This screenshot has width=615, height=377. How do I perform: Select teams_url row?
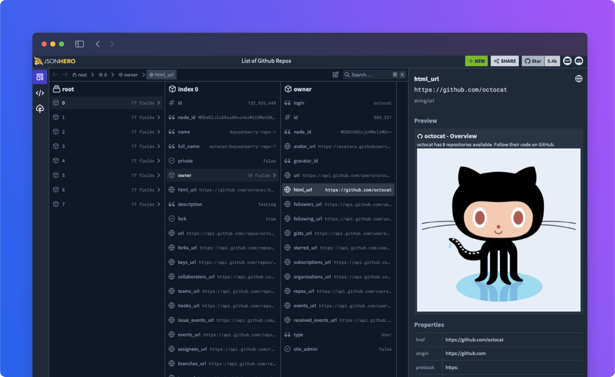(222, 291)
